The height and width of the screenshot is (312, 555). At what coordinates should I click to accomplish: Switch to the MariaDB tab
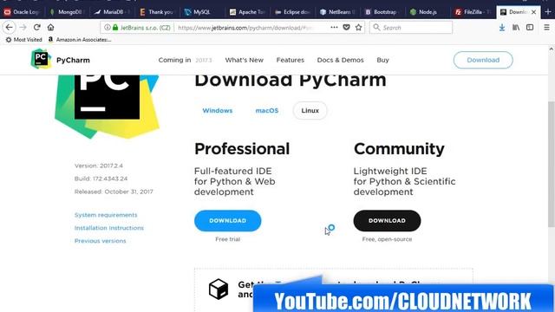[x=112, y=12]
